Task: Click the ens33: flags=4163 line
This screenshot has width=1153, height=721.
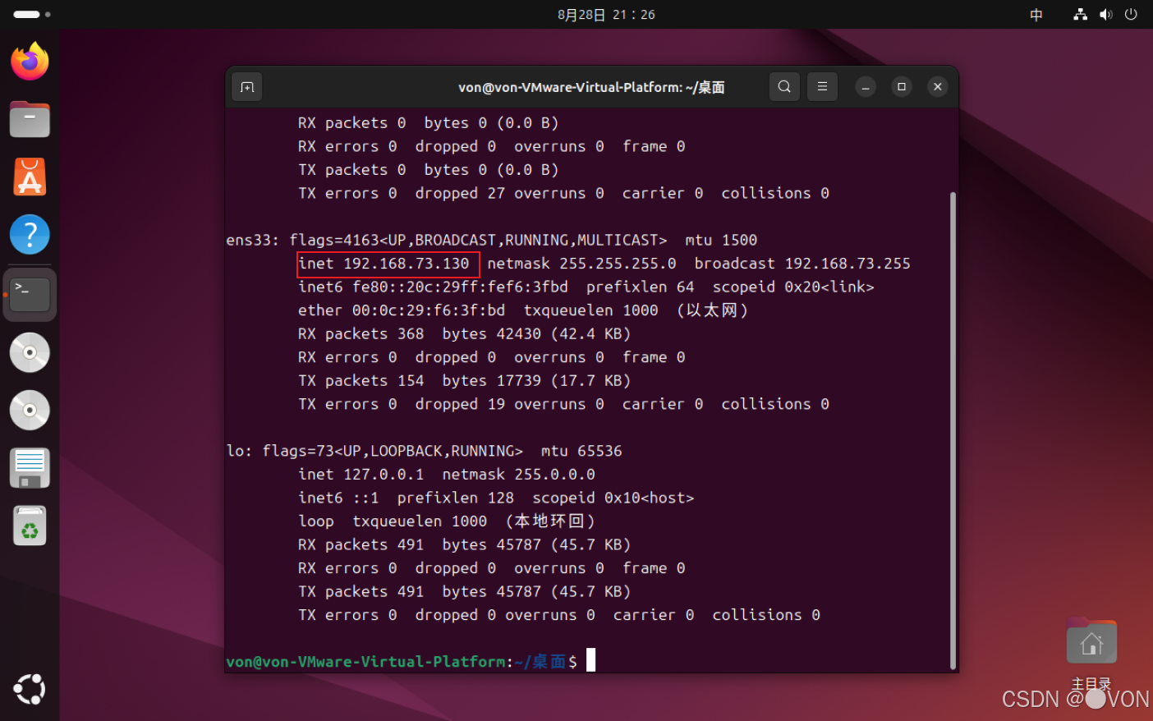Action: click(x=491, y=241)
